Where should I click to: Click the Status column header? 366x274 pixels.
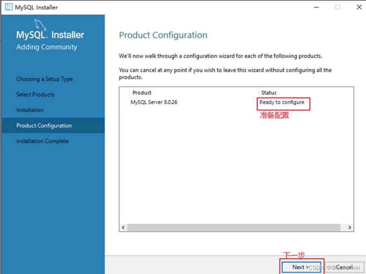click(x=306, y=92)
